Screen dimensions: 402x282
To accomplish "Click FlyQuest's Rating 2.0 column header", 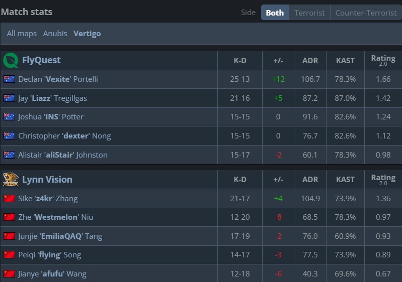I will click(383, 60).
